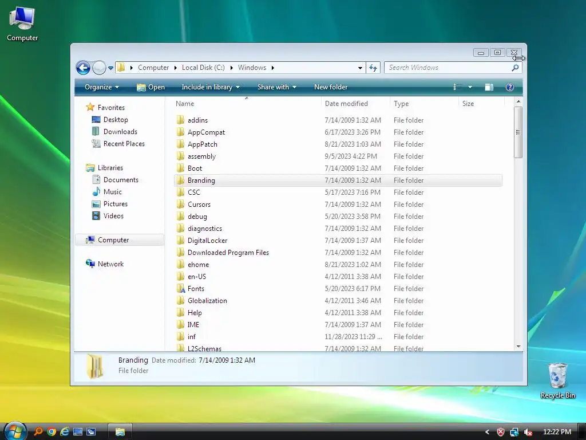Launch Internet Explorer from the taskbar
Screen dimensions: 586x440
65,432
